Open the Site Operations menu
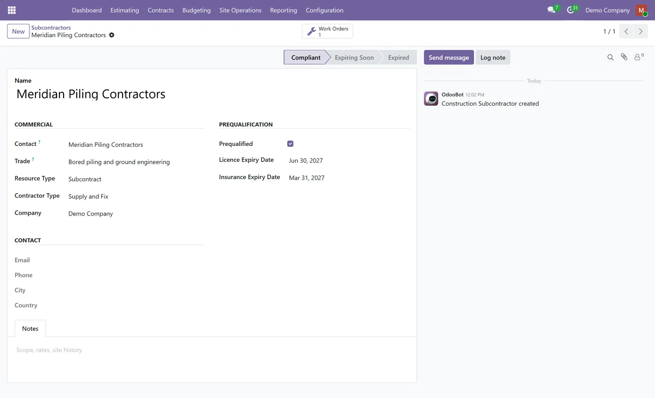Image resolution: width=655 pixels, height=398 pixels. click(x=240, y=10)
